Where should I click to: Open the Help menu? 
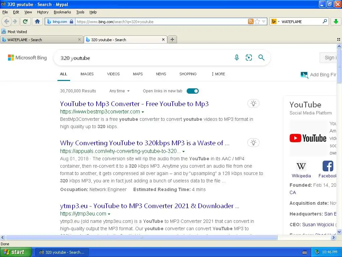[93, 12]
